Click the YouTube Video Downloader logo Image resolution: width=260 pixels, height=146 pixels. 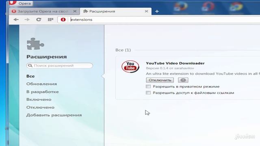pos(130,67)
